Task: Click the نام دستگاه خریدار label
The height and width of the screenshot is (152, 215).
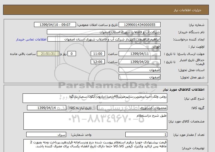Action: point(191,32)
